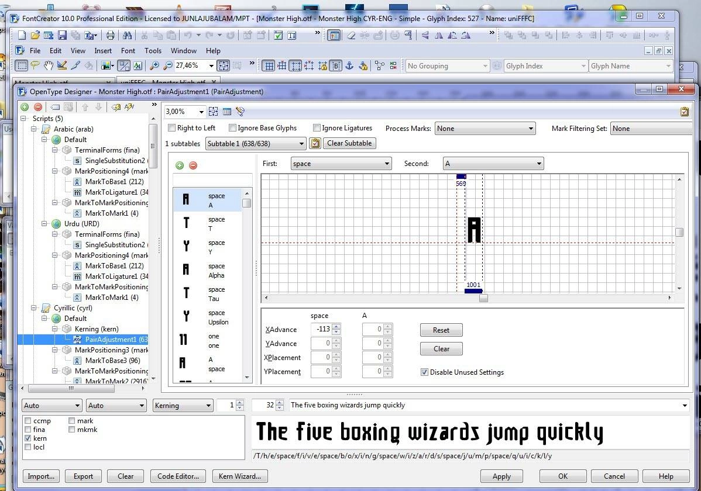Click the red remove pair icon above pair list
Screen dimensions: 701x491
193,165
